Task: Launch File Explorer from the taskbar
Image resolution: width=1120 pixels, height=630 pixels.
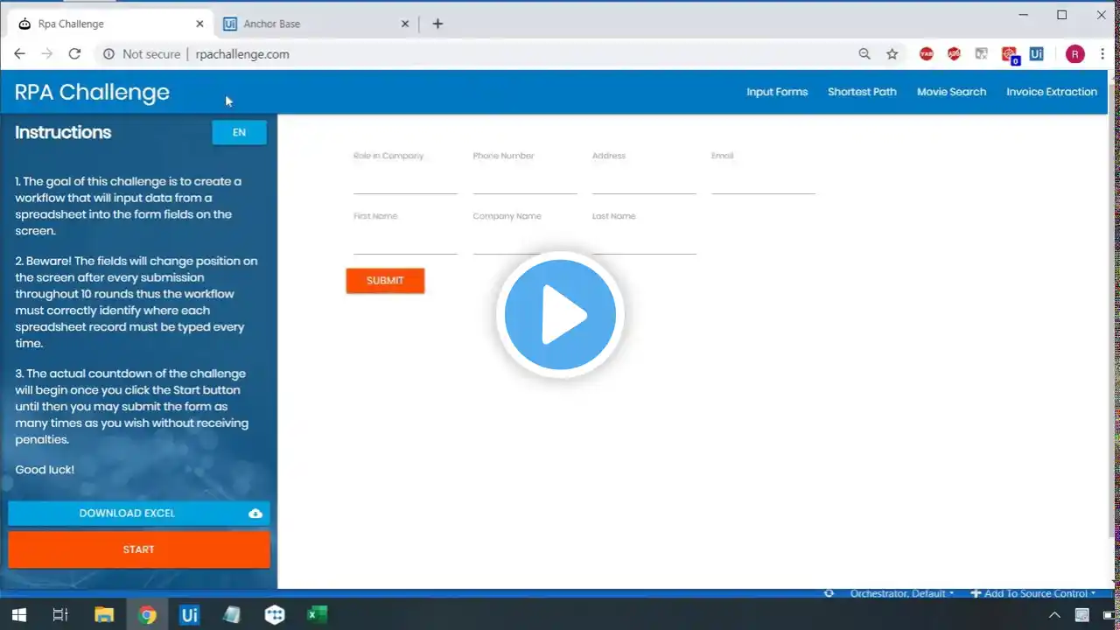Action: coord(103,615)
